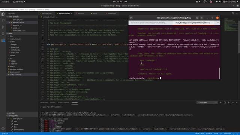Run the 'dev' npm script
This screenshot has width=240, height=135.
click(x=15, y=127)
